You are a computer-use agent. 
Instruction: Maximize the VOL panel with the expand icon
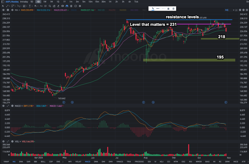[x=8, y=141]
